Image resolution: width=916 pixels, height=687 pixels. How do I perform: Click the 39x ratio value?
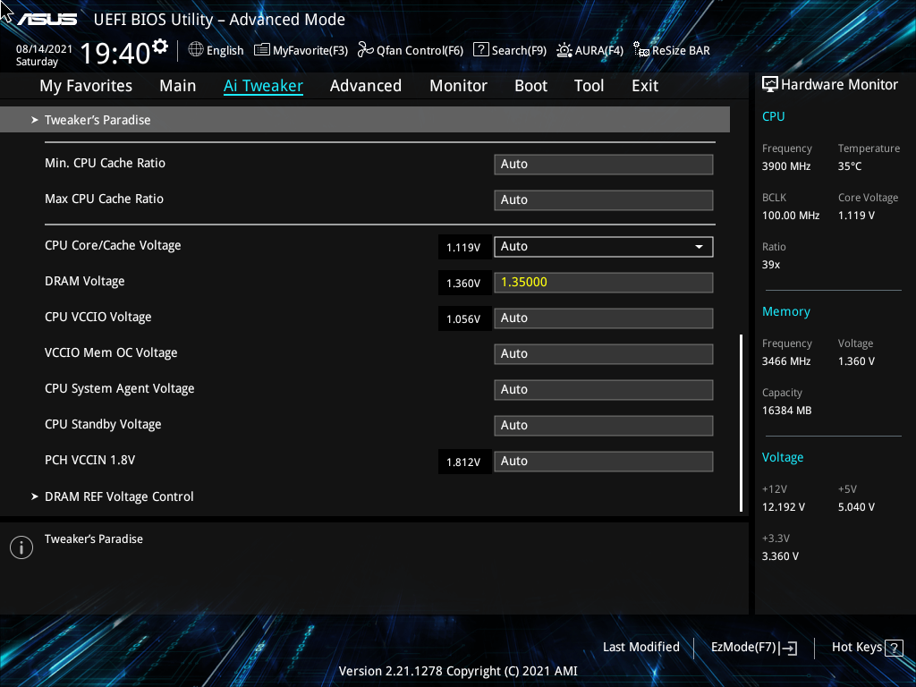[770, 265]
